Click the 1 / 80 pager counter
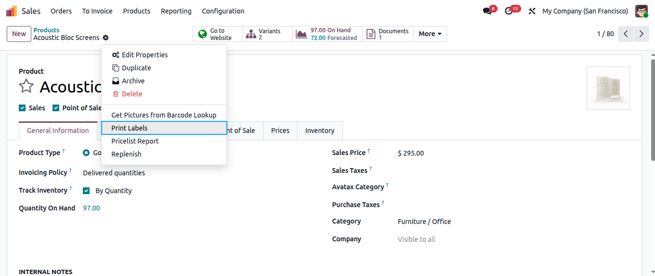The height and width of the screenshot is (276, 655). click(605, 34)
